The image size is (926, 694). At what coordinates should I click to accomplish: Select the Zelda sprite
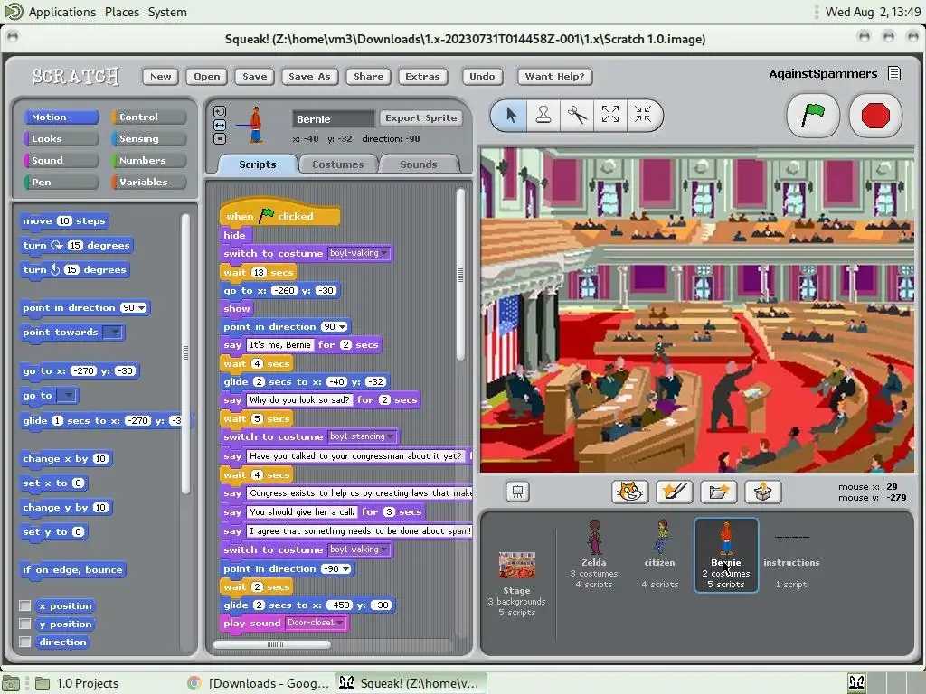click(x=594, y=555)
